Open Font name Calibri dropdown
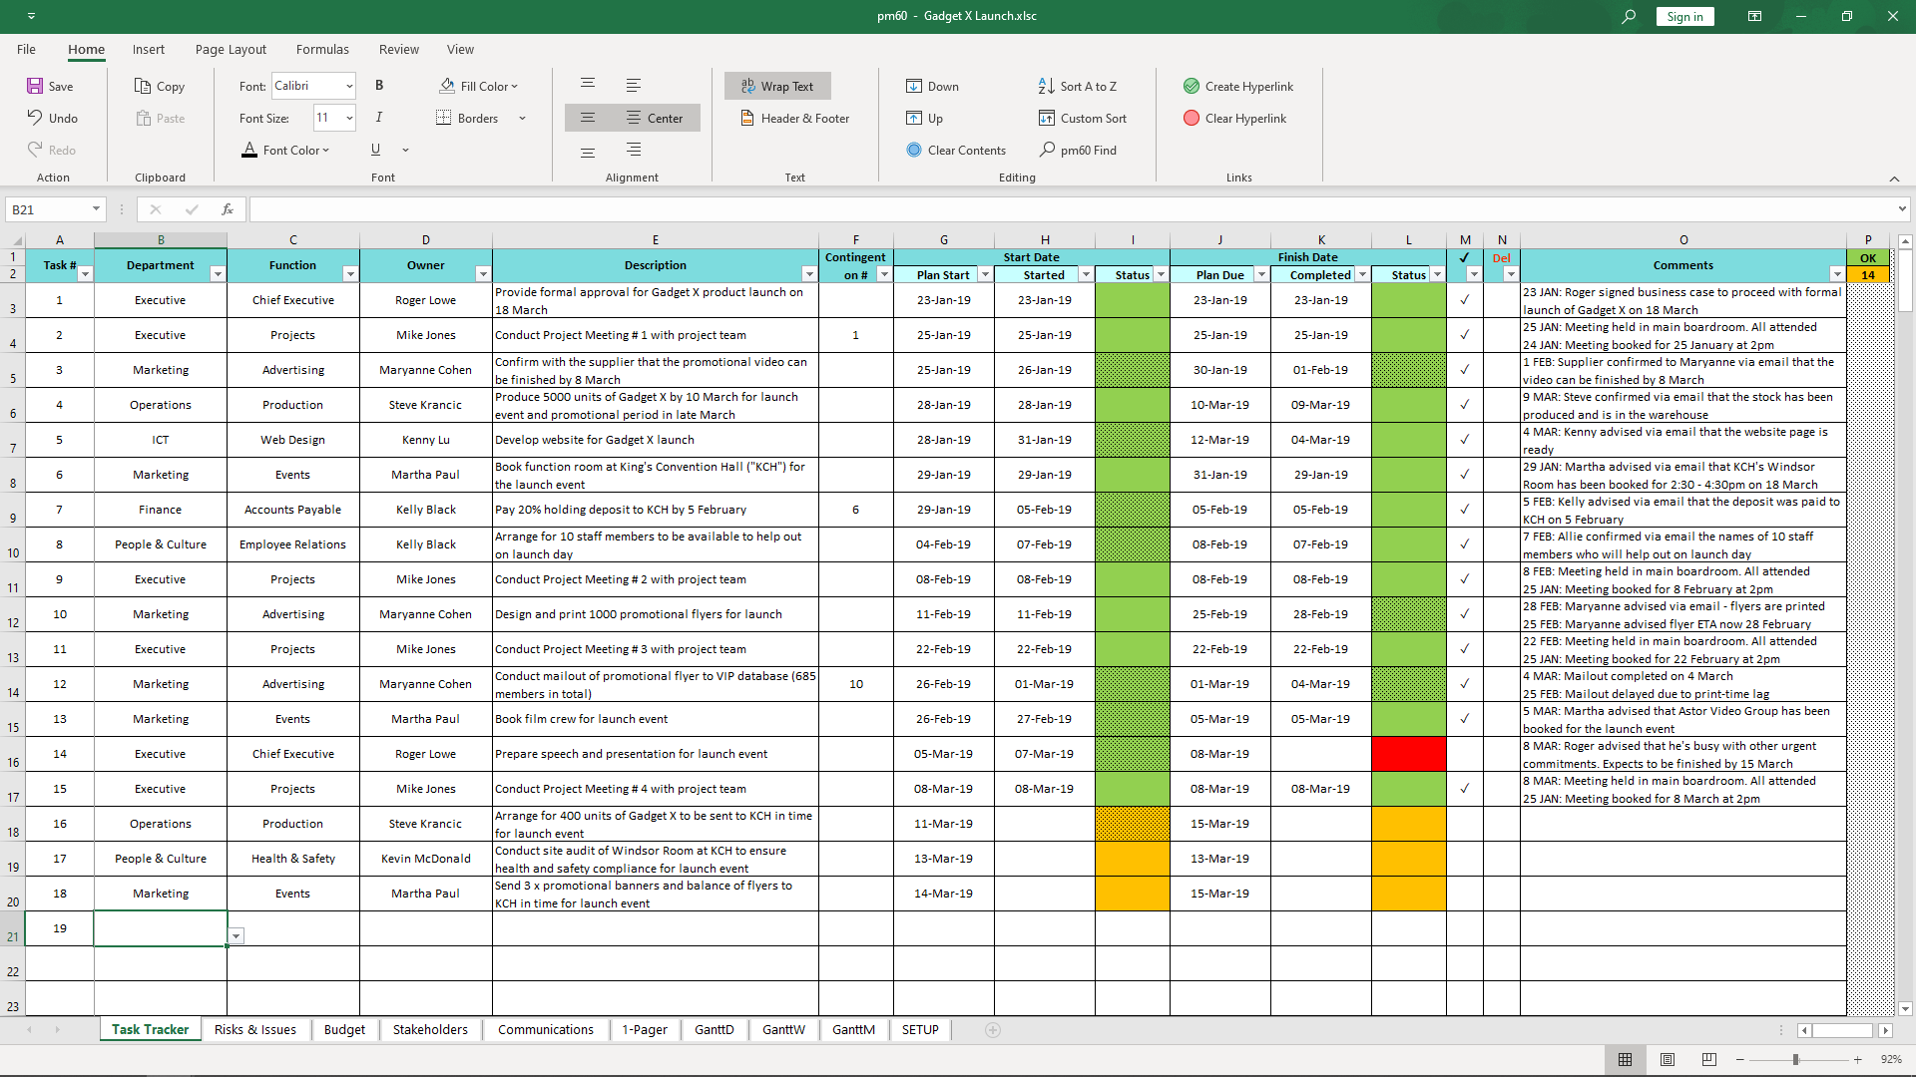 click(349, 87)
